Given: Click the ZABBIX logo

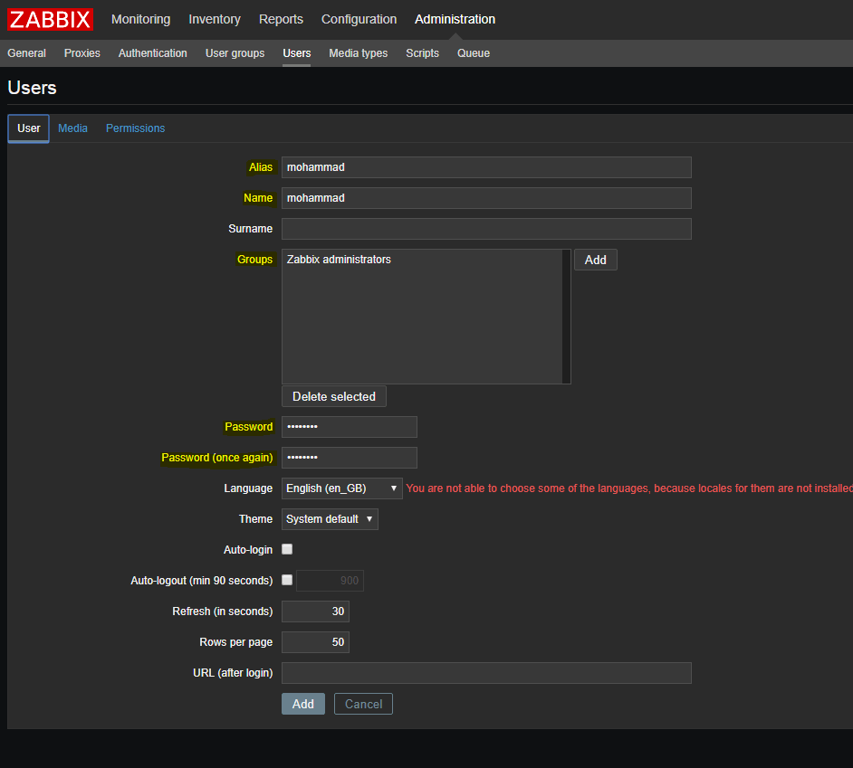Looking at the screenshot, I should coord(51,19).
